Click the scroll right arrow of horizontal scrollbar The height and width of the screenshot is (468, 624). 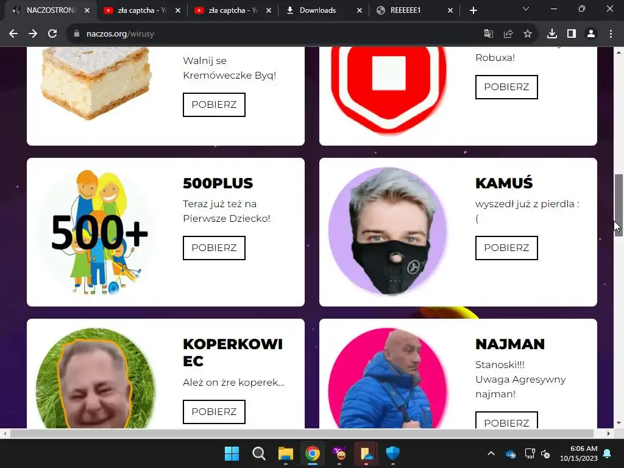(609, 434)
